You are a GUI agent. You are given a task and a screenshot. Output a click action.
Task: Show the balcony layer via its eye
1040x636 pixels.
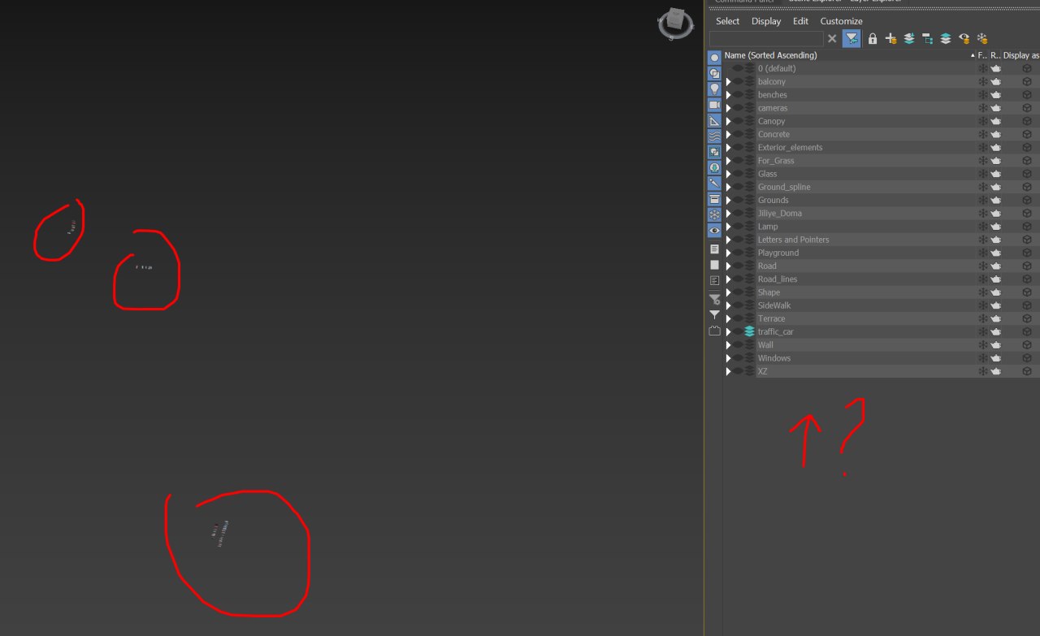(738, 81)
